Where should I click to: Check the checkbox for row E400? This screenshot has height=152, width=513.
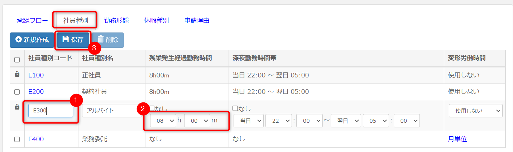point(17,140)
